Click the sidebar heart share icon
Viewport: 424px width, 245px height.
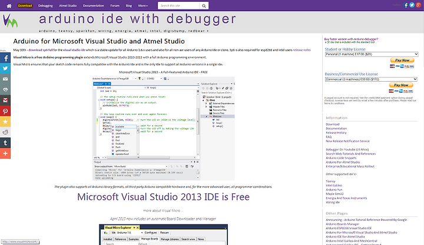[5, 89]
